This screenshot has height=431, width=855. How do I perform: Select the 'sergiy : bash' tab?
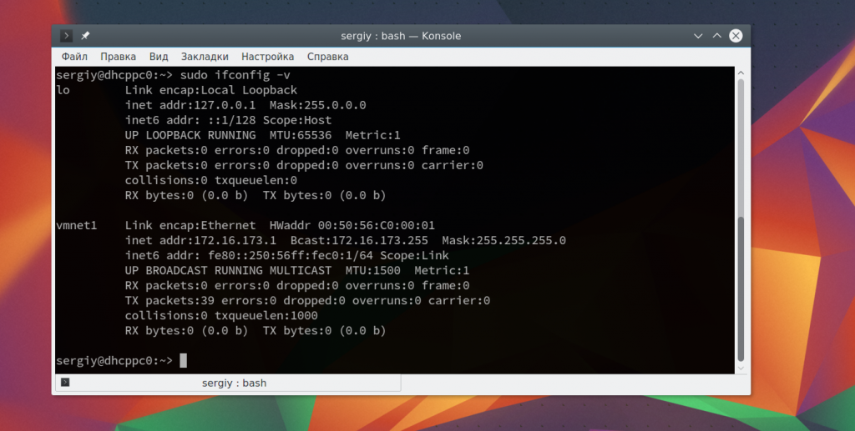point(234,383)
